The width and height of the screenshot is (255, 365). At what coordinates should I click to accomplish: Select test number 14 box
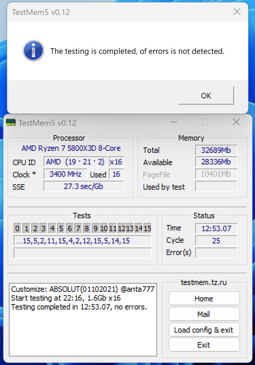point(138,228)
